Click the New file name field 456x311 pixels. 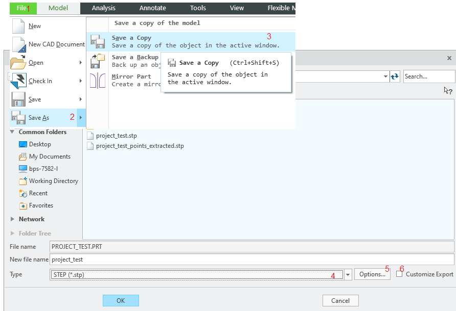[153, 260]
